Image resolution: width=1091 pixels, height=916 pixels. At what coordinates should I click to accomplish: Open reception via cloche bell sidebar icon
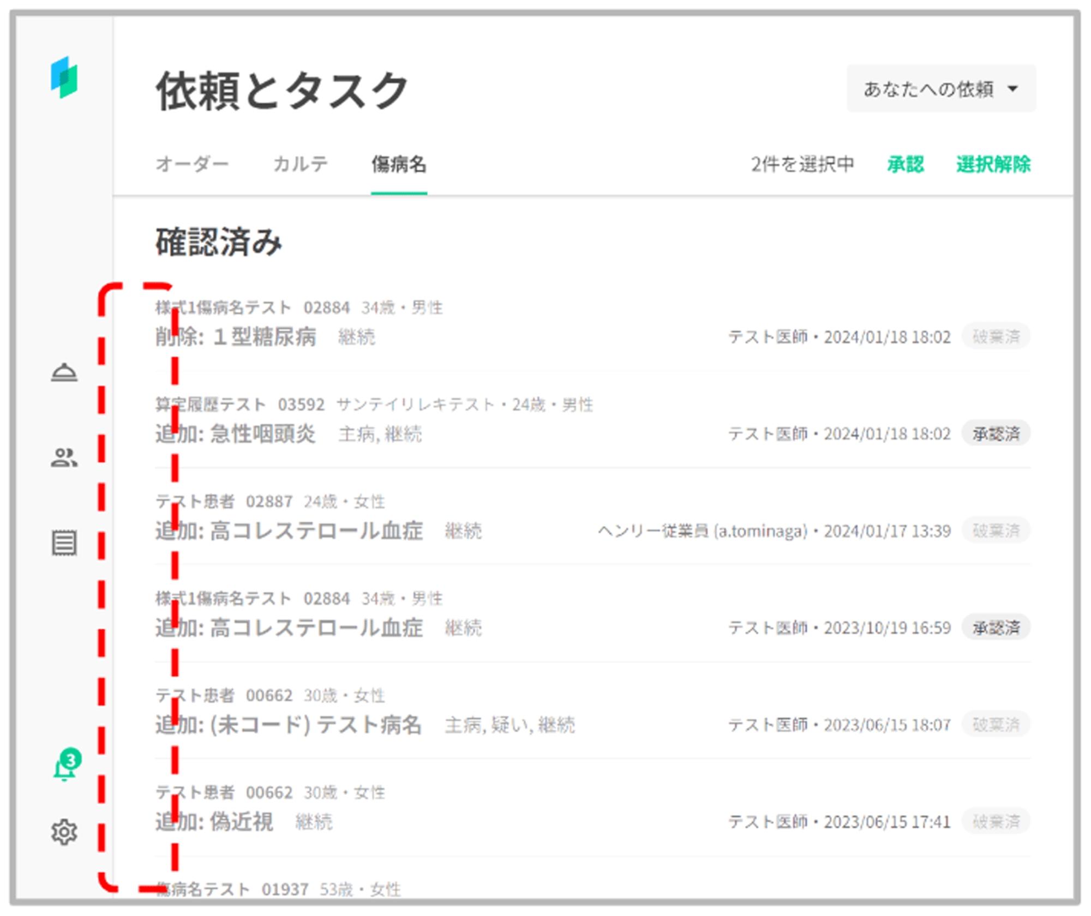(64, 373)
